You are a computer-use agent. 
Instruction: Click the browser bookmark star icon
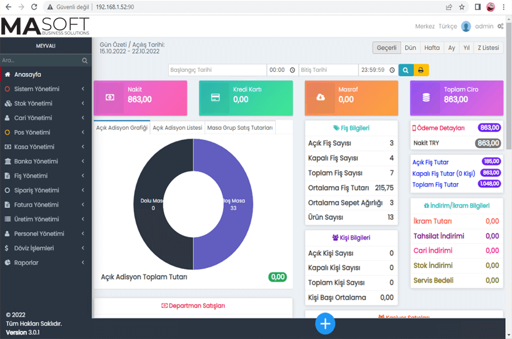[x=462, y=7]
